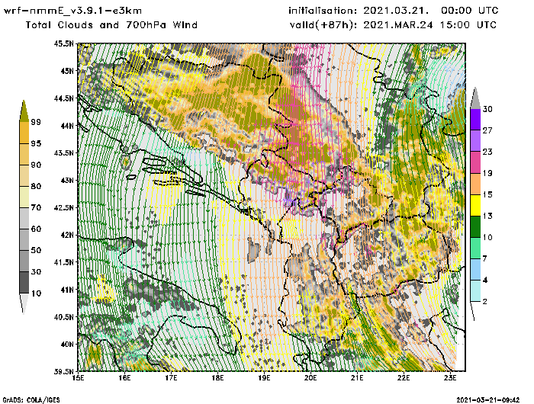The width and height of the screenshot is (534, 404).
Task: Click the '41.5N' latitude label
Action: [63, 262]
